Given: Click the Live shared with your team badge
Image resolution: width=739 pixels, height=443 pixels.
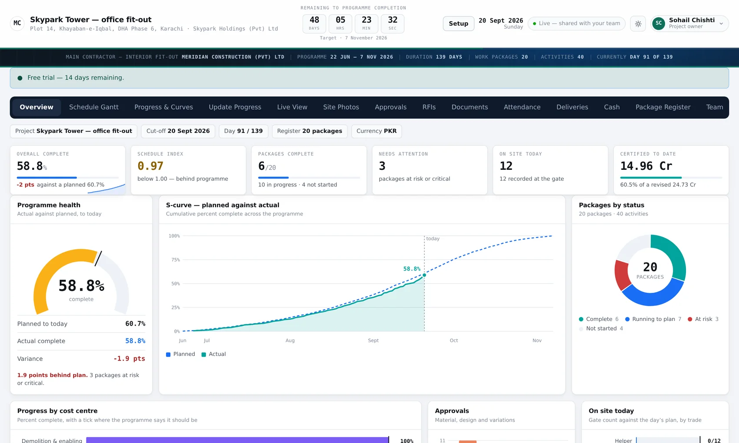Looking at the screenshot, I should 576,23.
